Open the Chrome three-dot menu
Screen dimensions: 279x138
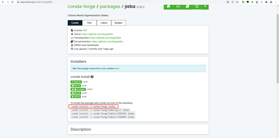pyautogui.click(x=276, y=2)
